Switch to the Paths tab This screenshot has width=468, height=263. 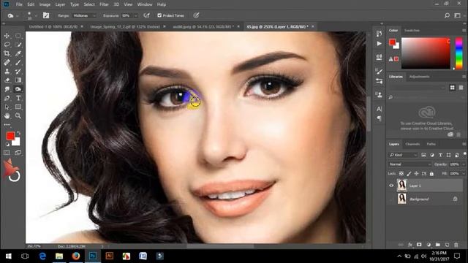tap(431, 144)
